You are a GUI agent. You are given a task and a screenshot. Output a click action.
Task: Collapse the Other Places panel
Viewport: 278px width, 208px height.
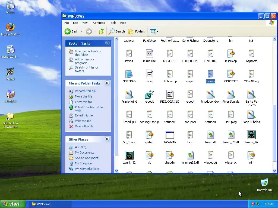pos(107,139)
